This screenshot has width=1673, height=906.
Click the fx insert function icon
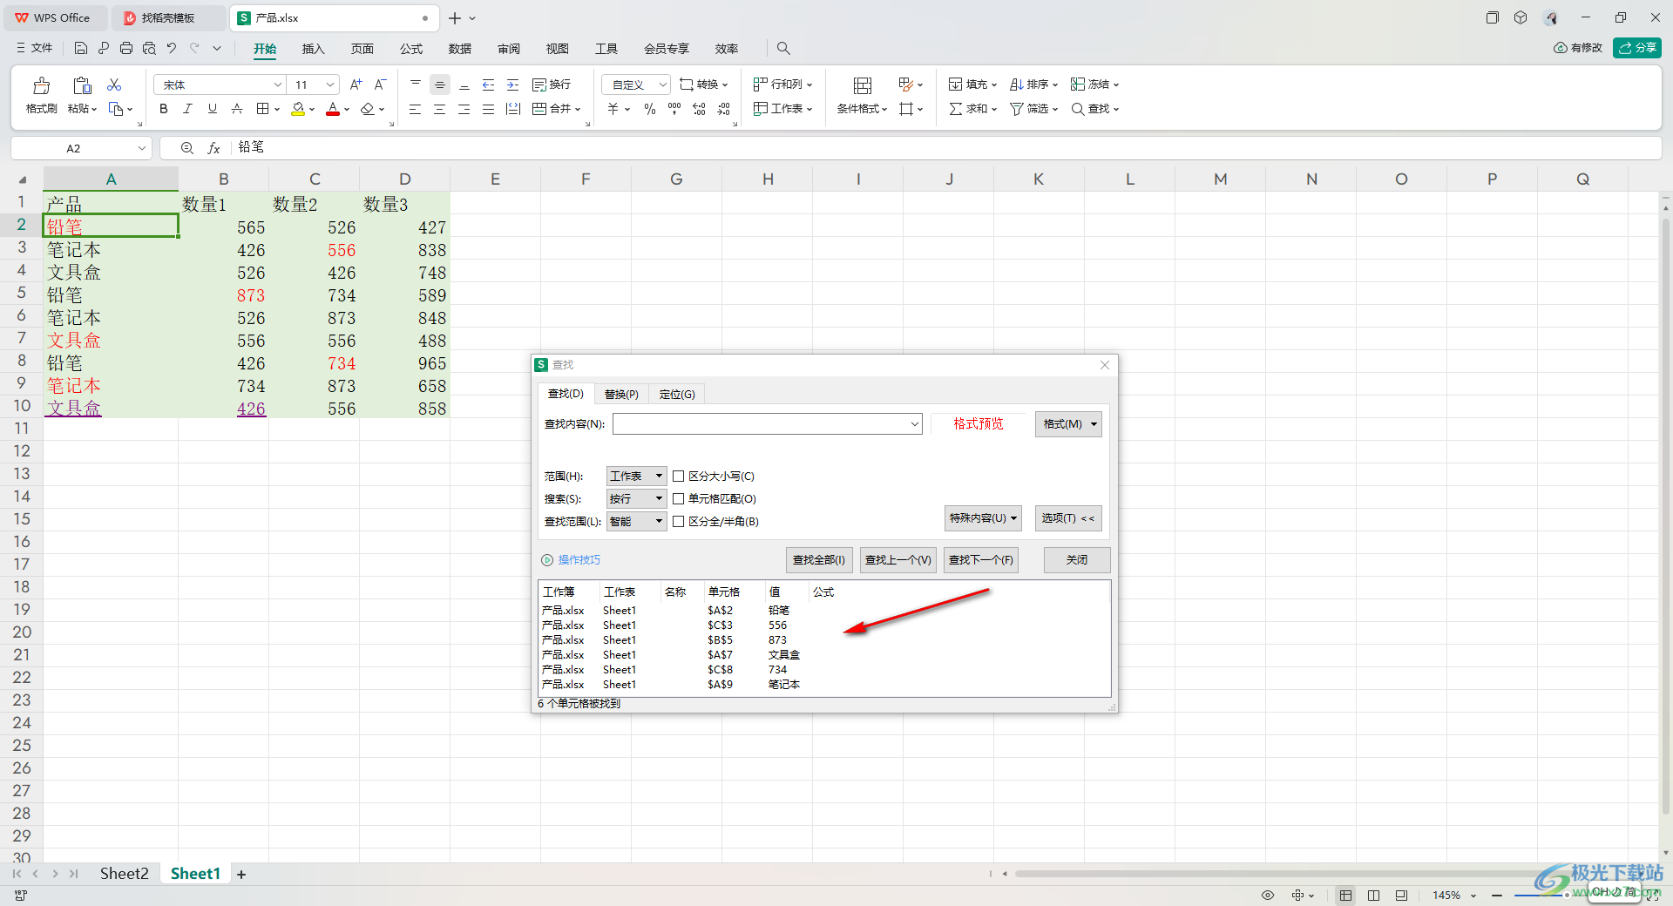pyautogui.click(x=213, y=148)
